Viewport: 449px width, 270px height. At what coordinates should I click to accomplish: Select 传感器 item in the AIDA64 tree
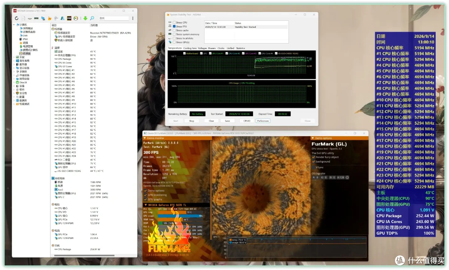click(25, 54)
